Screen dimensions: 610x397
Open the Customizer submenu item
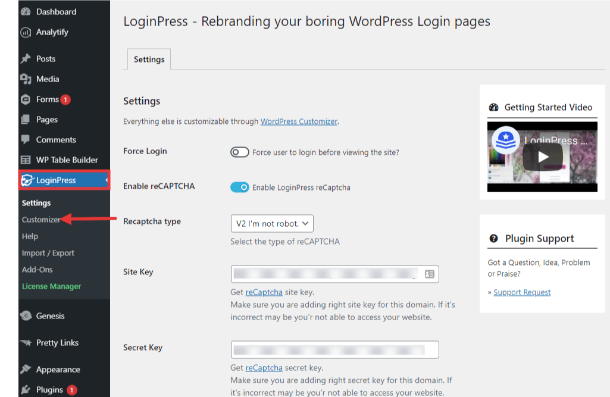click(x=41, y=220)
